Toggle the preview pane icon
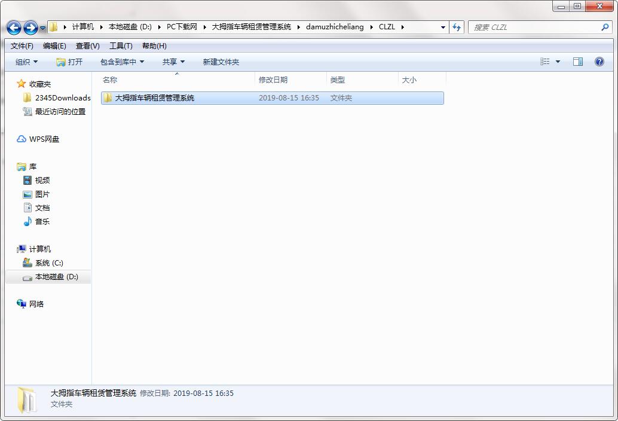 point(577,62)
